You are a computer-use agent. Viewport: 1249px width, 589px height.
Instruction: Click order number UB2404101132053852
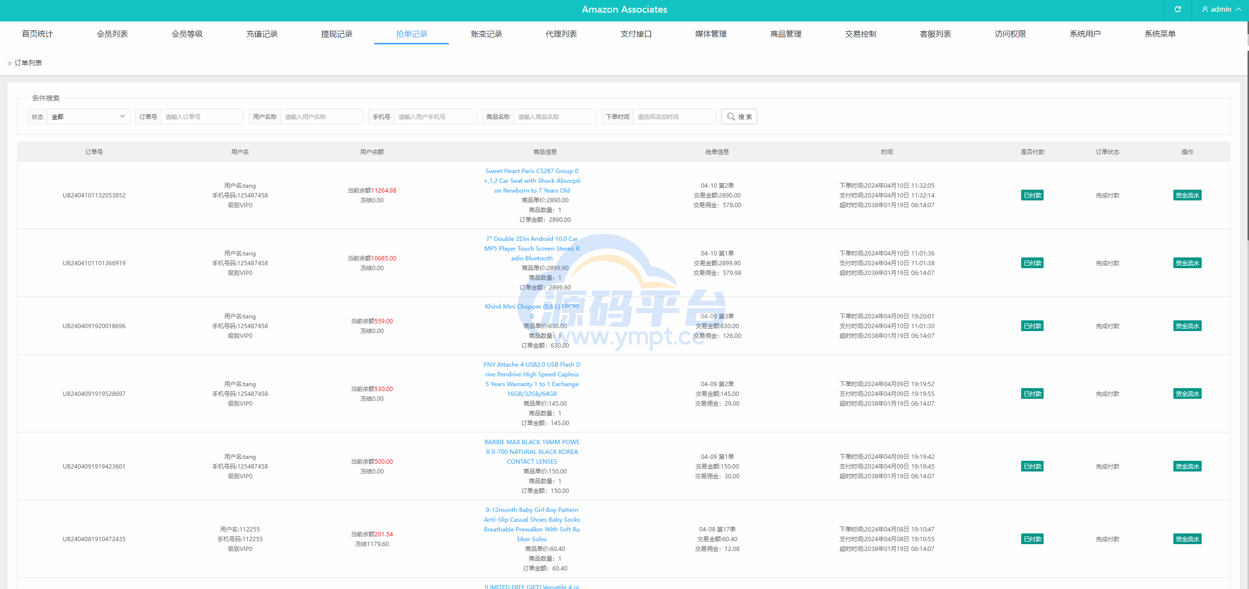point(94,195)
